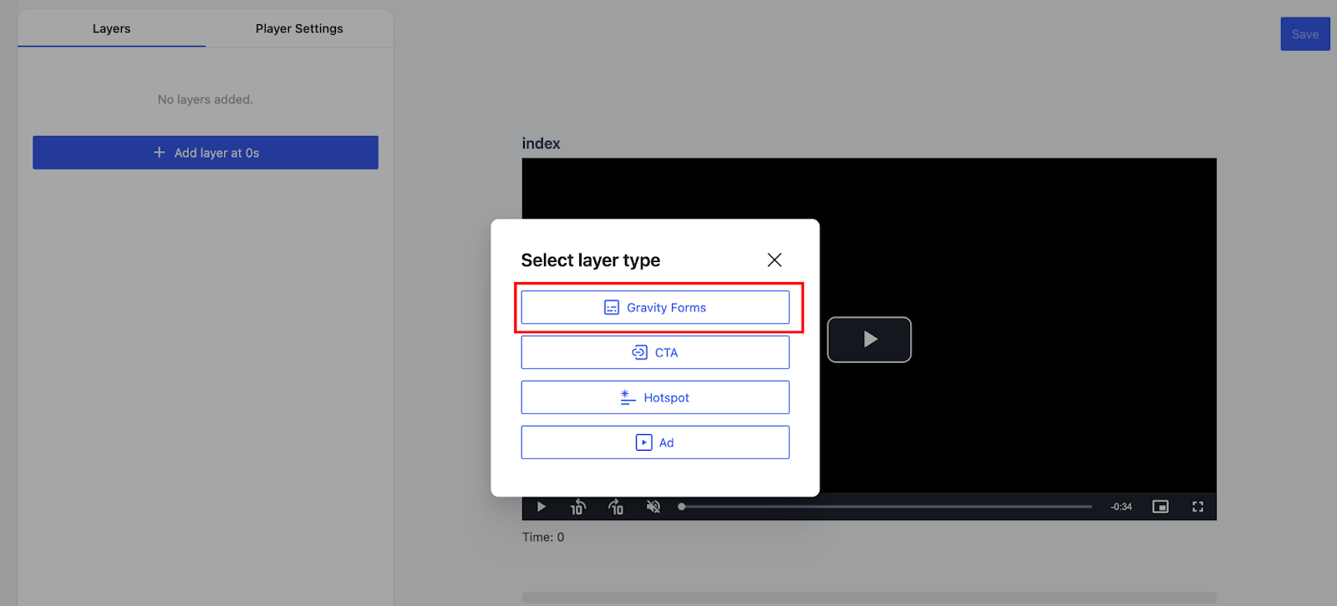
Task: Open the Player Settings tab
Action: point(299,28)
